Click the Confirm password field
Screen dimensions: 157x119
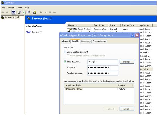click(103, 73)
